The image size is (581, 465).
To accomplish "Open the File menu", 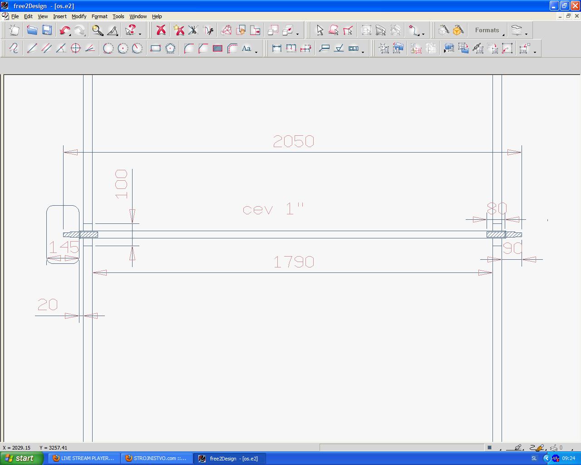I will (x=15, y=16).
